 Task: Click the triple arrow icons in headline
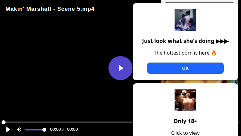(x=222, y=41)
